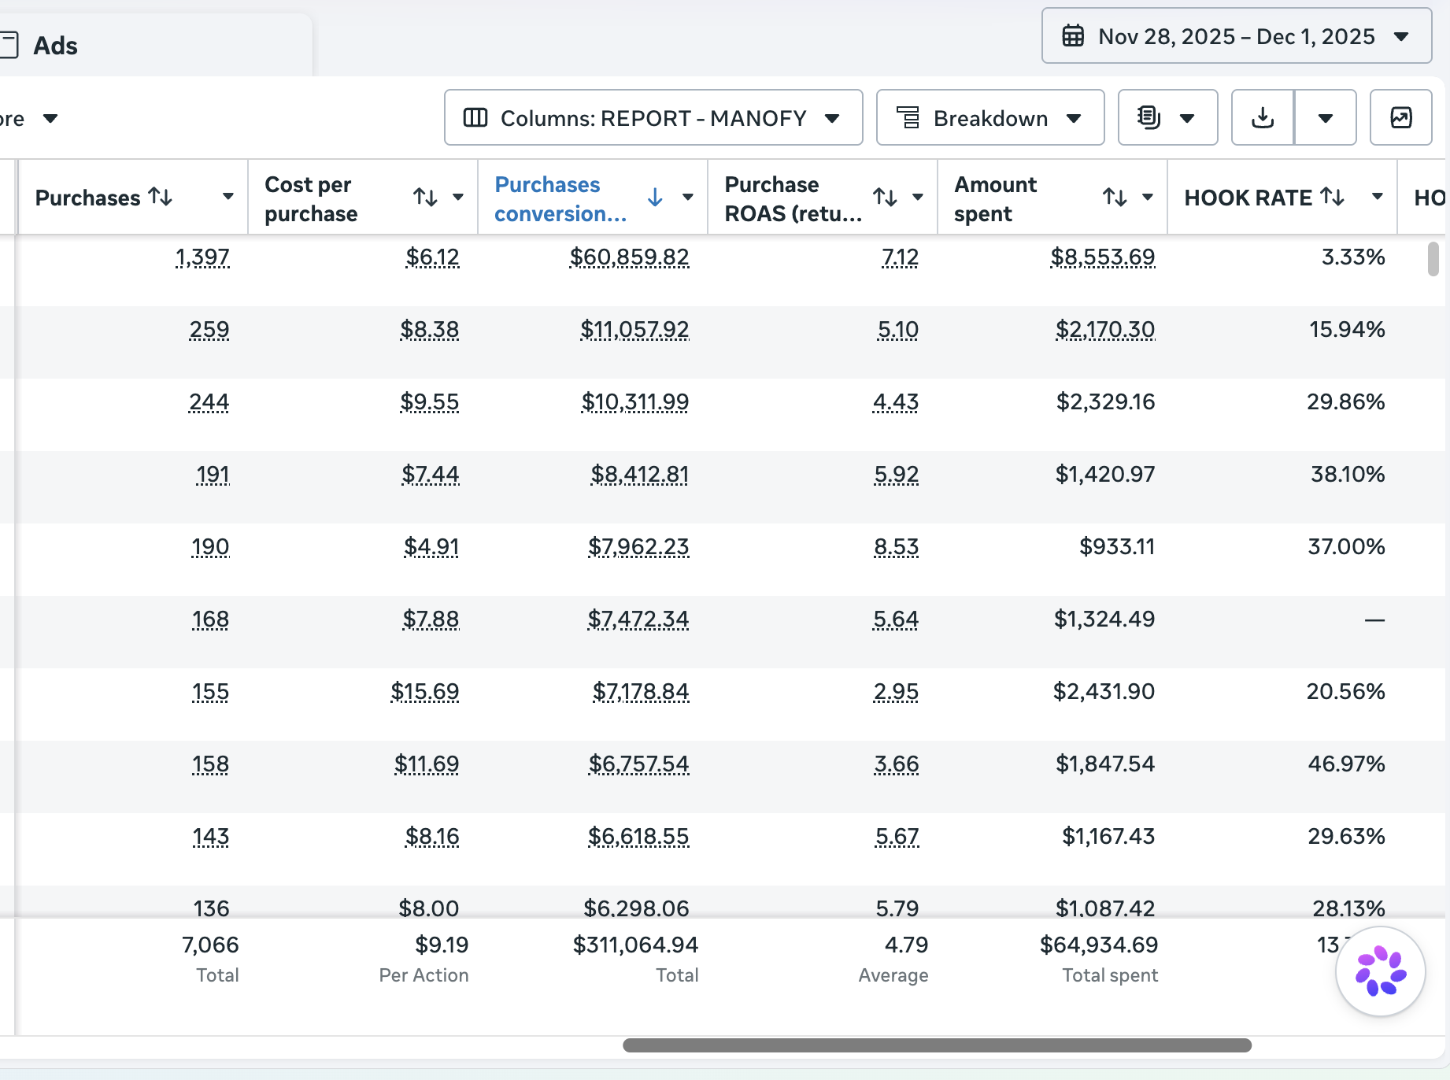Expand the export options arrow

coord(1326,118)
